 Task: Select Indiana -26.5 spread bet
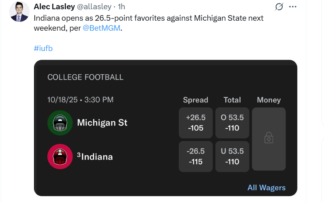click(195, 156)
